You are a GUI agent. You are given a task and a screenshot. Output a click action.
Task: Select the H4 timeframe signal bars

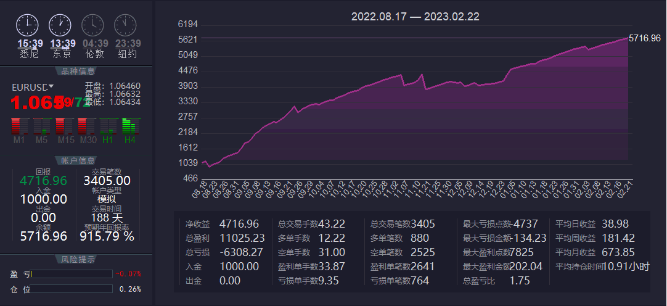pos(130,126)
